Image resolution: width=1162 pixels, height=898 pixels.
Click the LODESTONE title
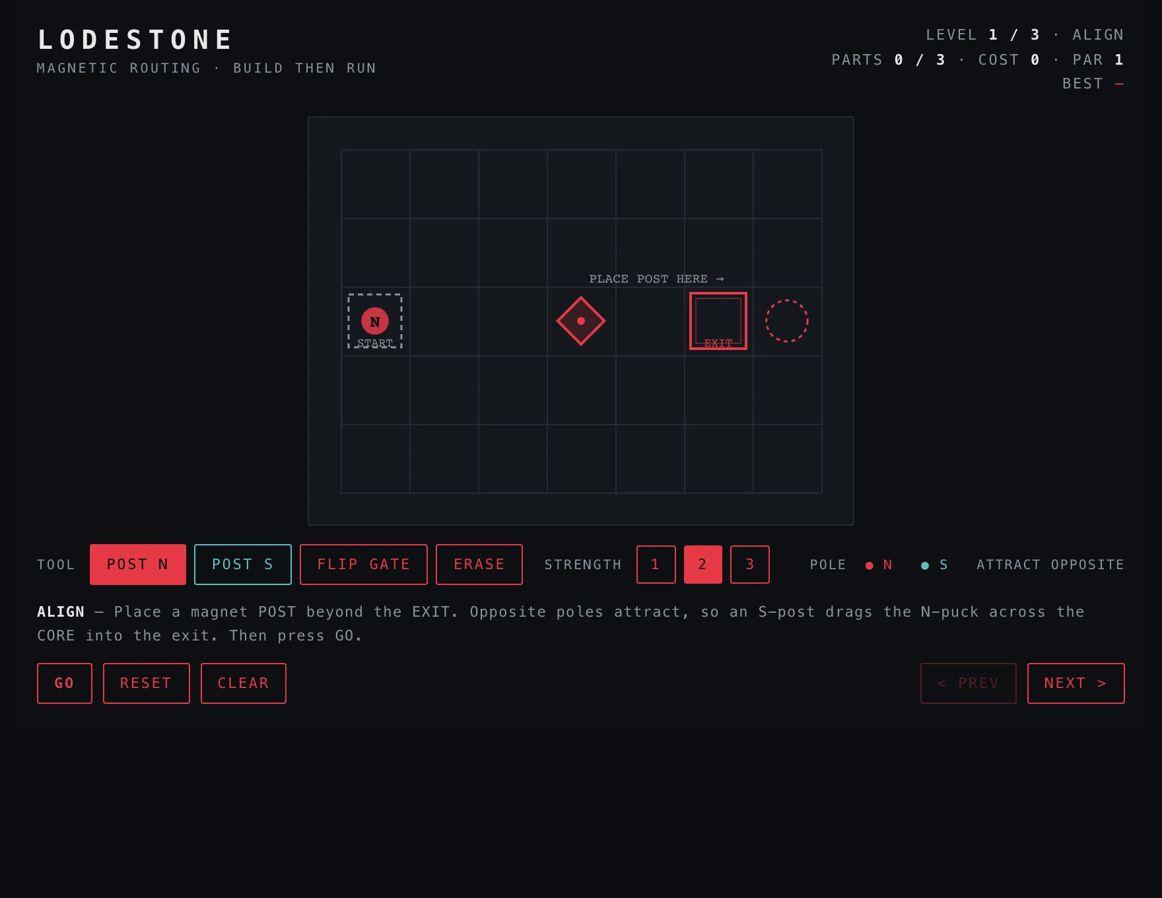pyautogui.click(x=135, y=40)
